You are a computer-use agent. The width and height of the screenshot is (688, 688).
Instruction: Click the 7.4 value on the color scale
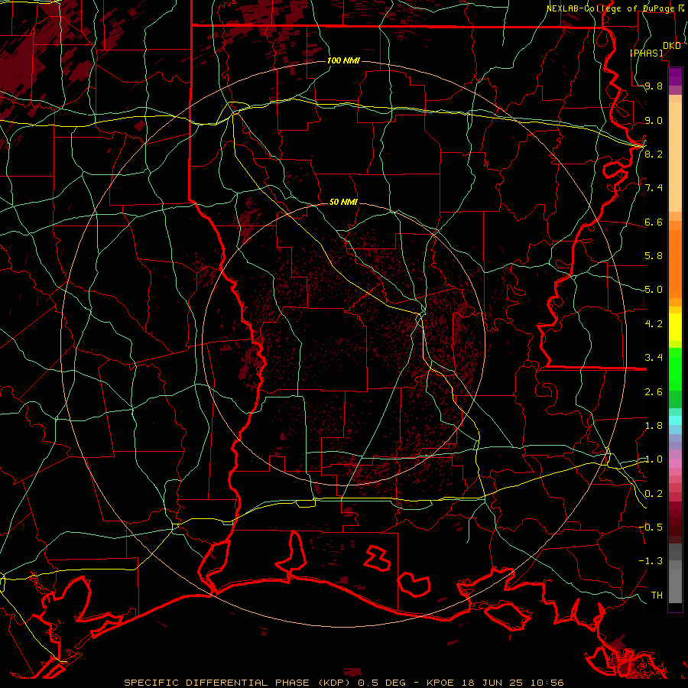click(654, 188)
